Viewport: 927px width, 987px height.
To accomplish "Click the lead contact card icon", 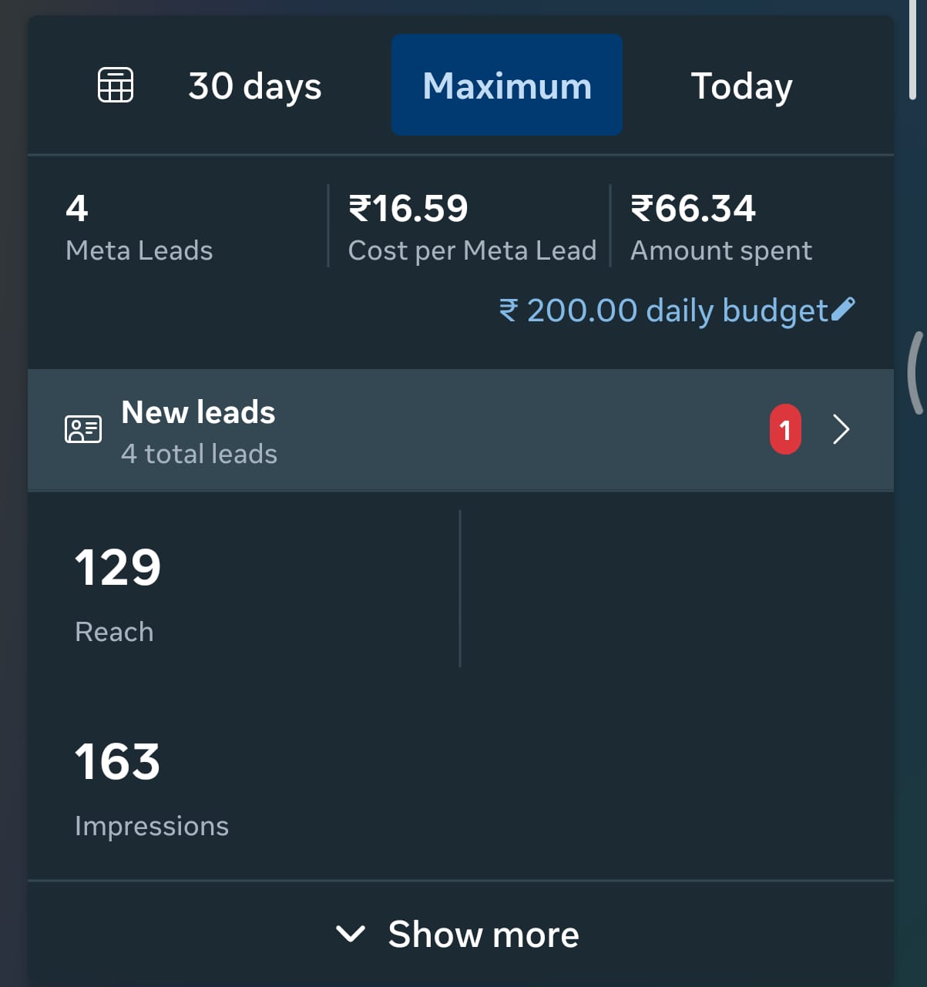I will click(x=83, y=429).
